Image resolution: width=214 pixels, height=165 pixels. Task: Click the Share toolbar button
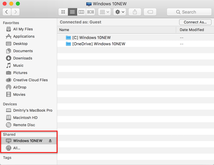(x=135, y=12)
